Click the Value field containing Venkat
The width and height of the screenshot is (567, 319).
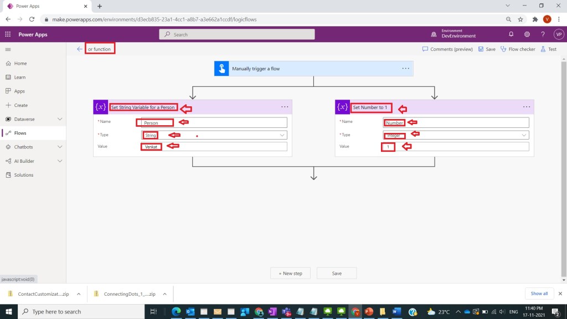tap(214, 147)
